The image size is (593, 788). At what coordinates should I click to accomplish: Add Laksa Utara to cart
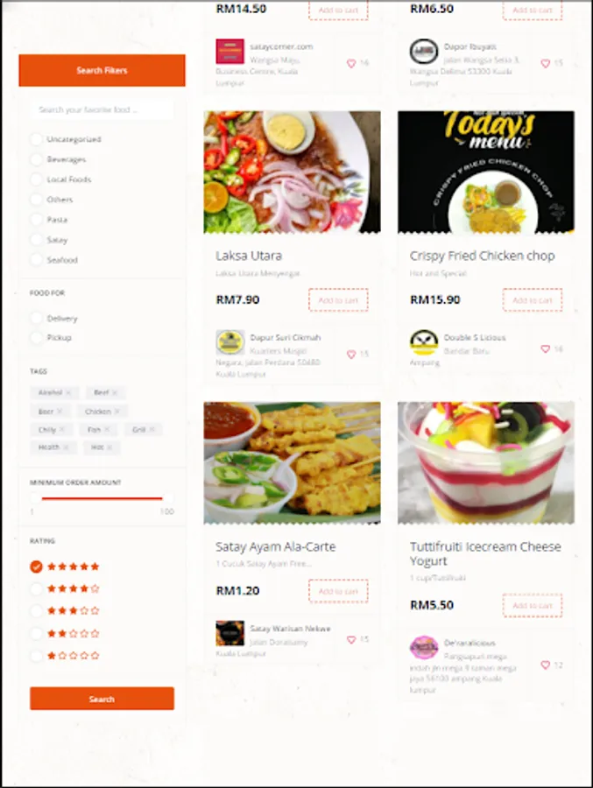coord(338,300)
